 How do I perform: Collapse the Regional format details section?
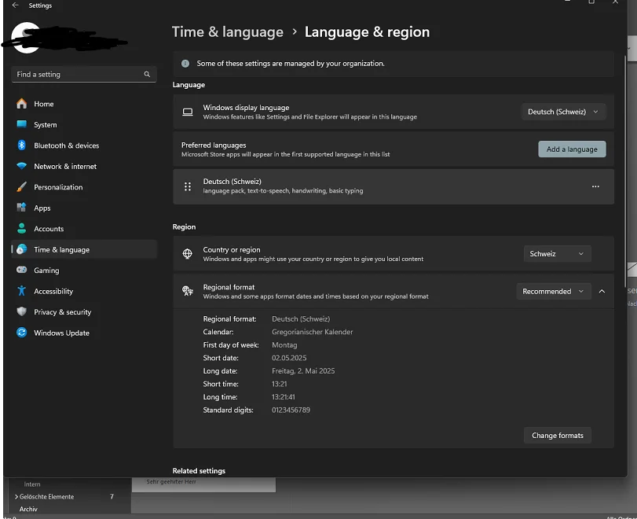pos(602,291)
